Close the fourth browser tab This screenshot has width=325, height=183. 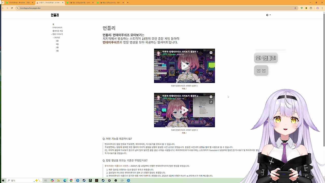[x=123, y=3]
